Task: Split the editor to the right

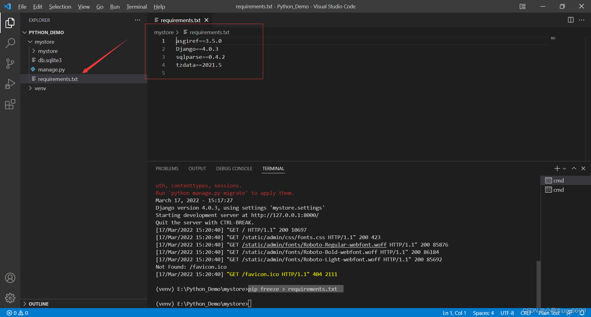Action: [x=571, y=20]
